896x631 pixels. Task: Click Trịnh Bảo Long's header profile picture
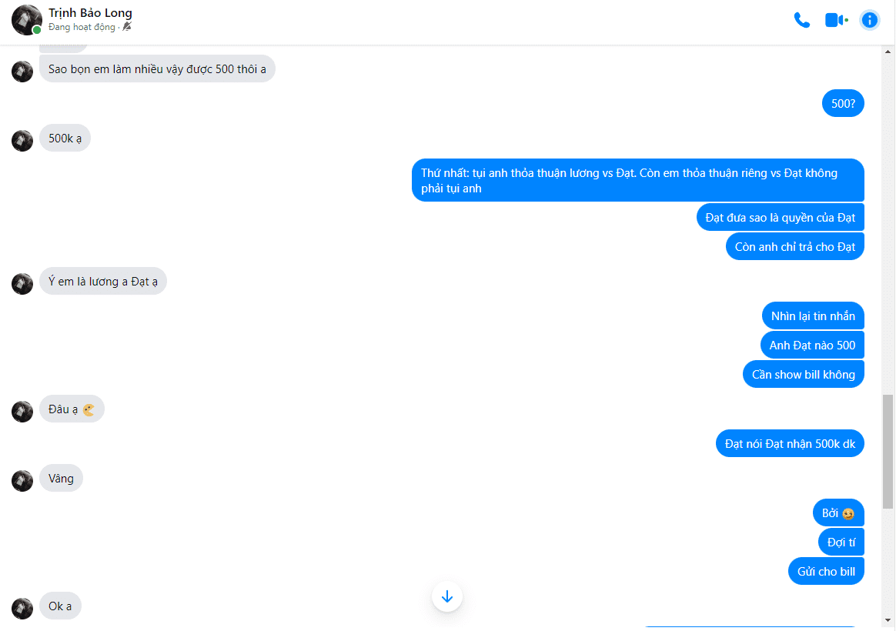pos(26,20)
